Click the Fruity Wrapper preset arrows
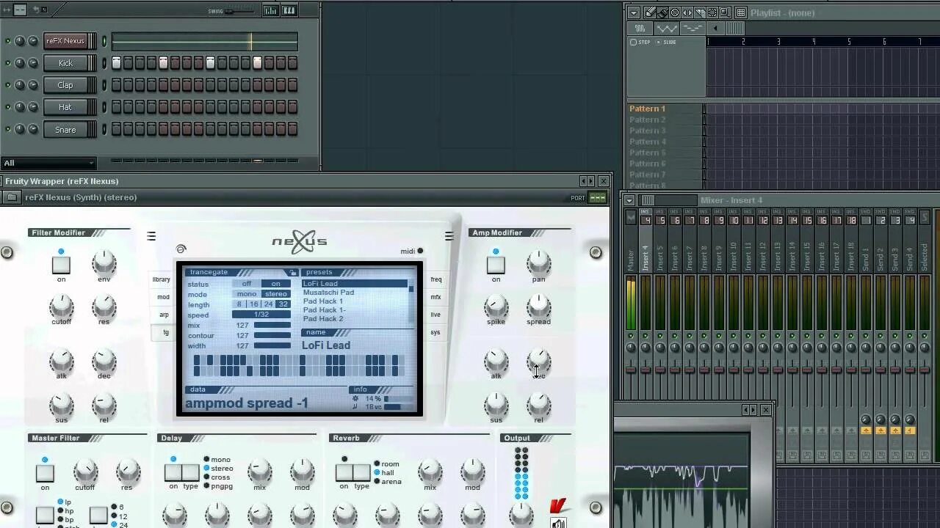Viewport: 940px width, 528px height. [x=587, y=181]
